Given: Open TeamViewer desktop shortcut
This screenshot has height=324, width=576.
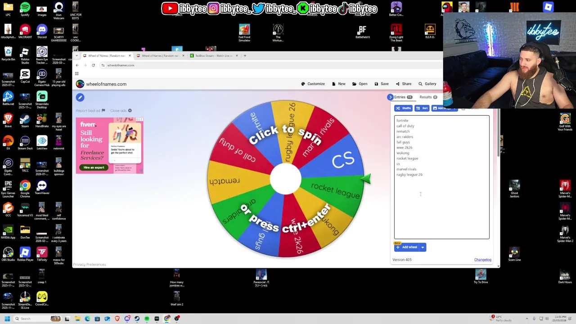Looking at the screenshot, I should tap(42, 187).
